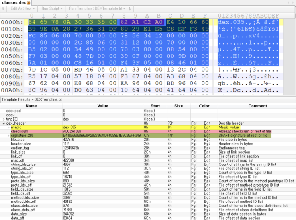Click value 12345678h of endian_tag

click(x=71, y=148)
